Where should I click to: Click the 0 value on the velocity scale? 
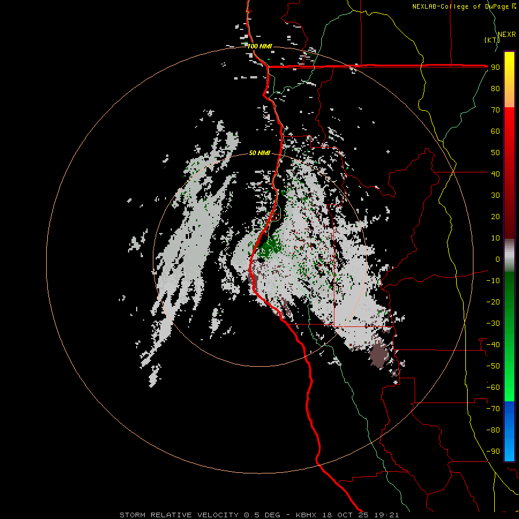tap(498, 259)
